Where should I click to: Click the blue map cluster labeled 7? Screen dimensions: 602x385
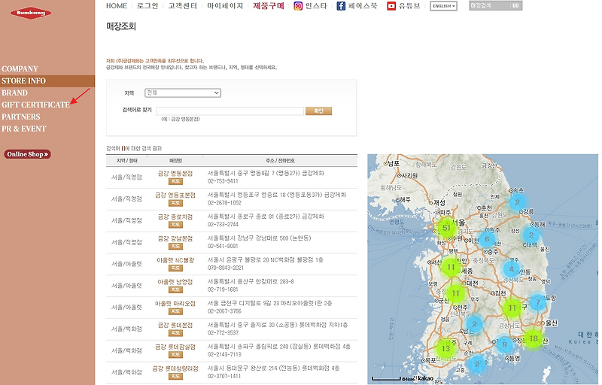point(537,302)
